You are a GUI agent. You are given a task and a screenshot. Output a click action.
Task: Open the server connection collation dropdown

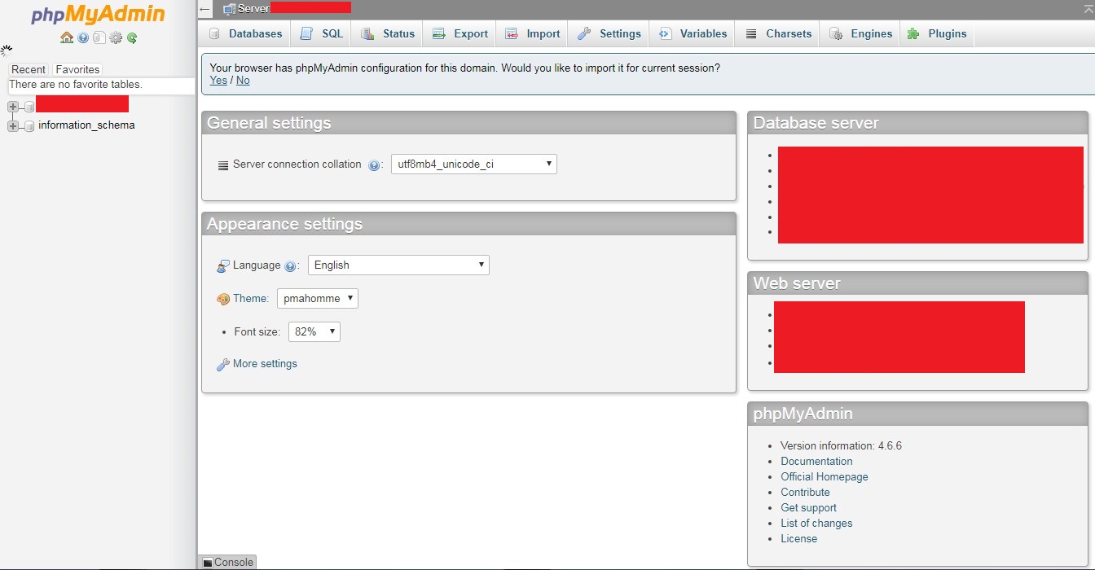point(473,164)
